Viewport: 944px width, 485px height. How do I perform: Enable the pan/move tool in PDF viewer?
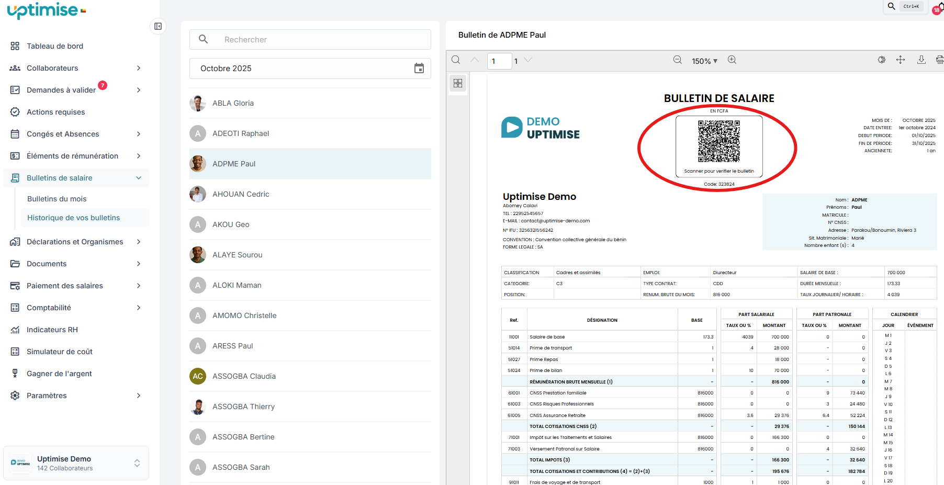(x=901, y=60)
